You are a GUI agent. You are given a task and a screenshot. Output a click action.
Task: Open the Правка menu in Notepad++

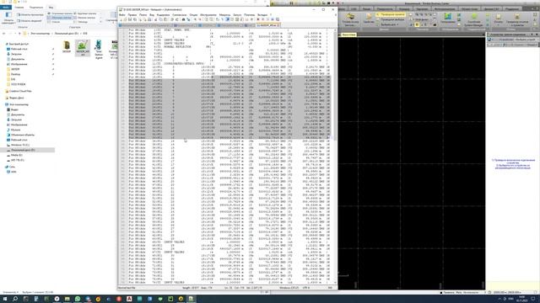pyautogui.click(x=132, y=15)
